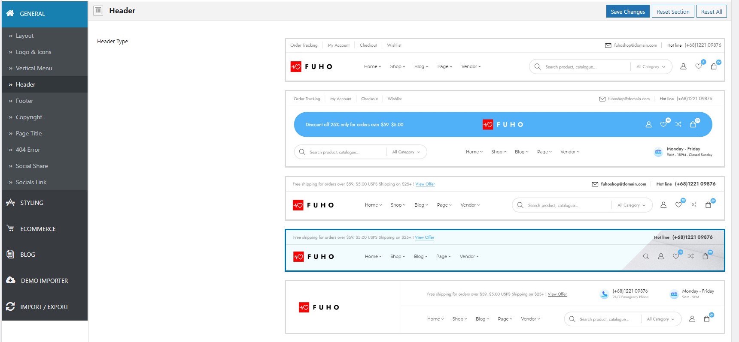Select the third header type with free shipping bar
Screen dimensions: 739x342
505,198
